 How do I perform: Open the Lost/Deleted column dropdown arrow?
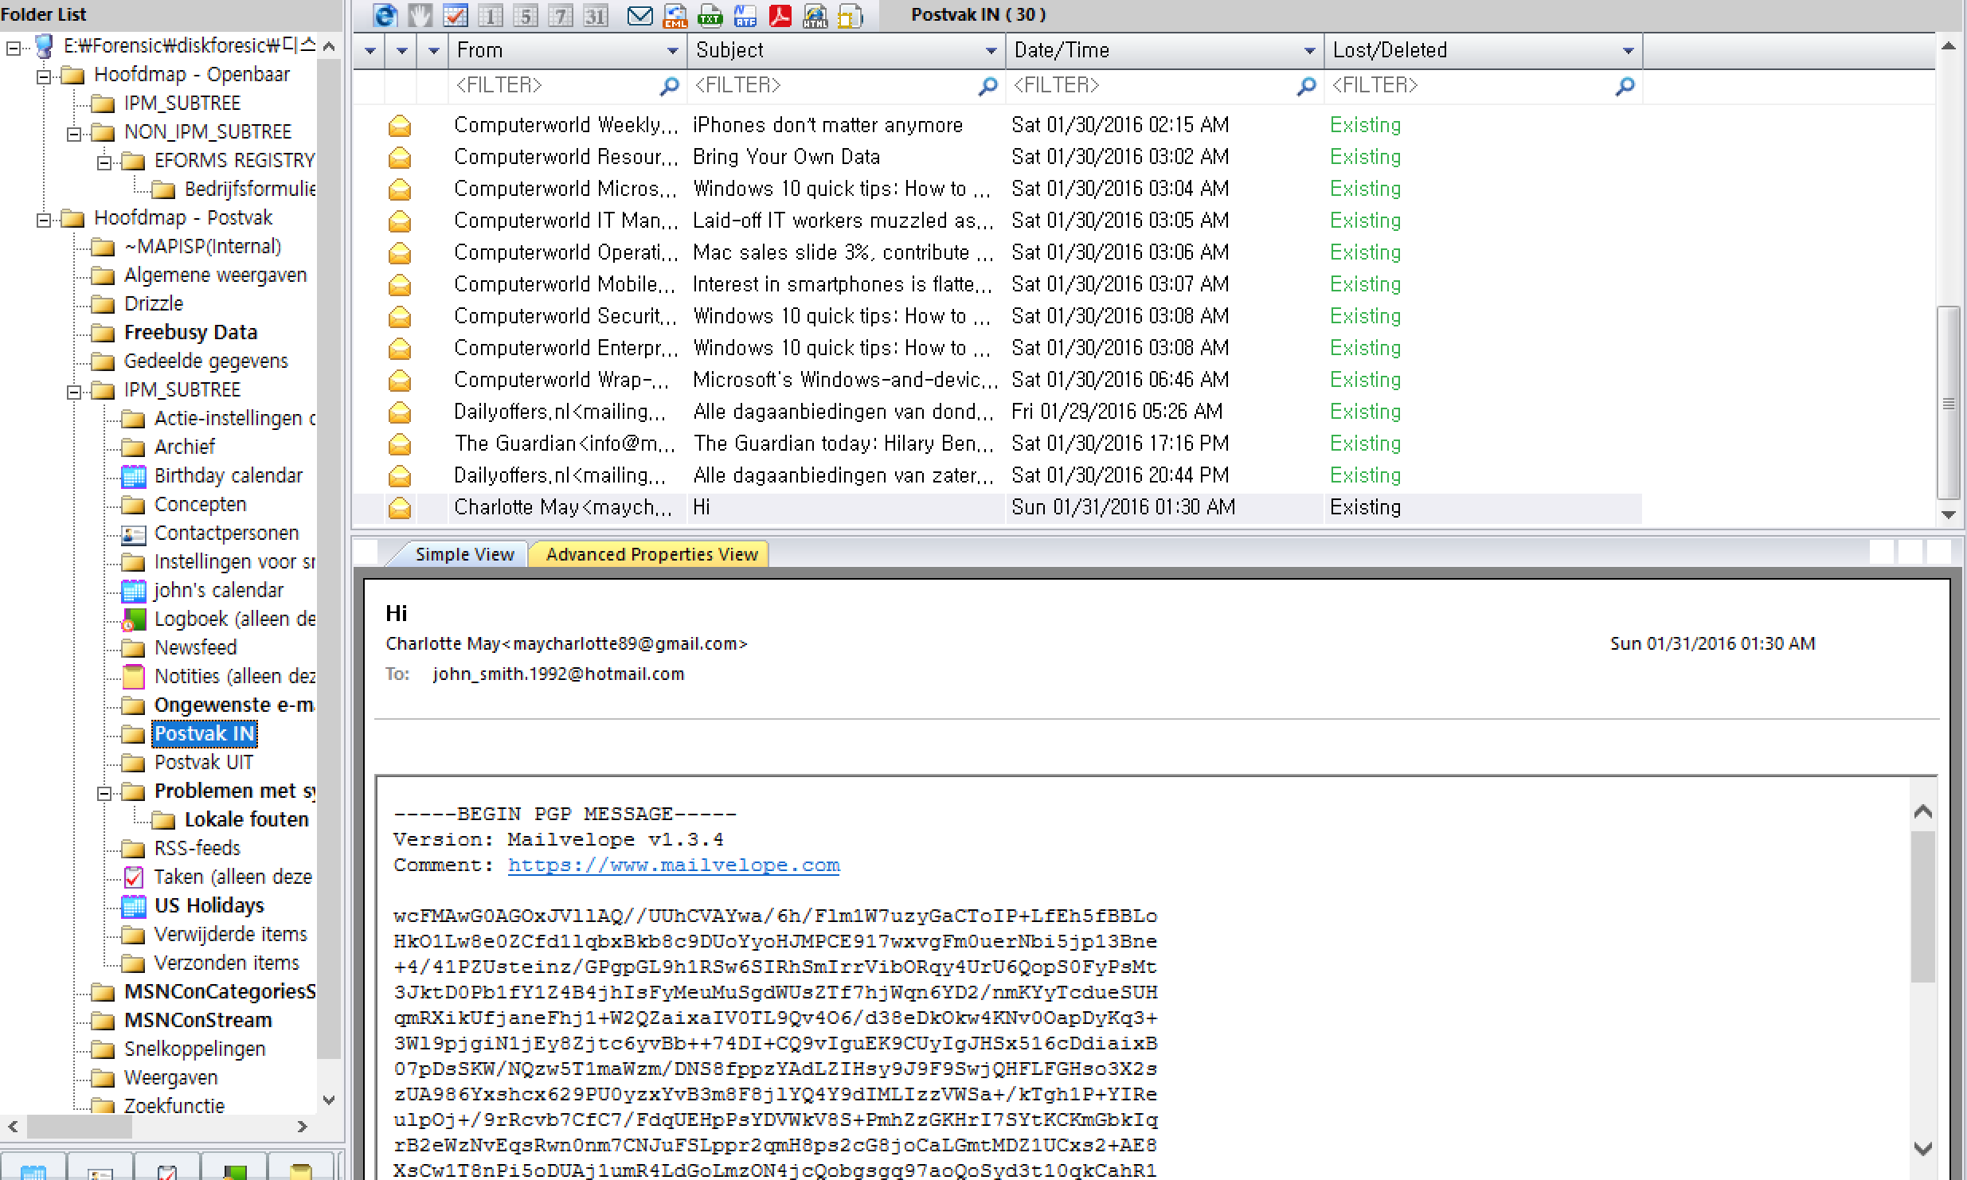click(1628, 51)
